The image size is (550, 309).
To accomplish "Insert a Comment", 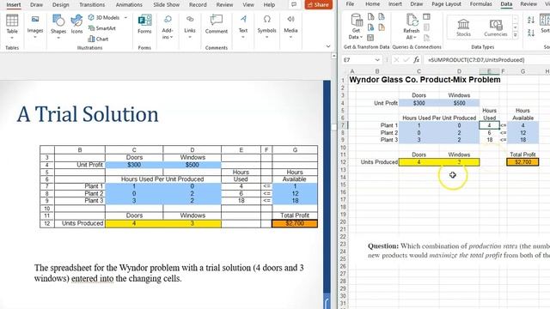I will pos(217,24).
